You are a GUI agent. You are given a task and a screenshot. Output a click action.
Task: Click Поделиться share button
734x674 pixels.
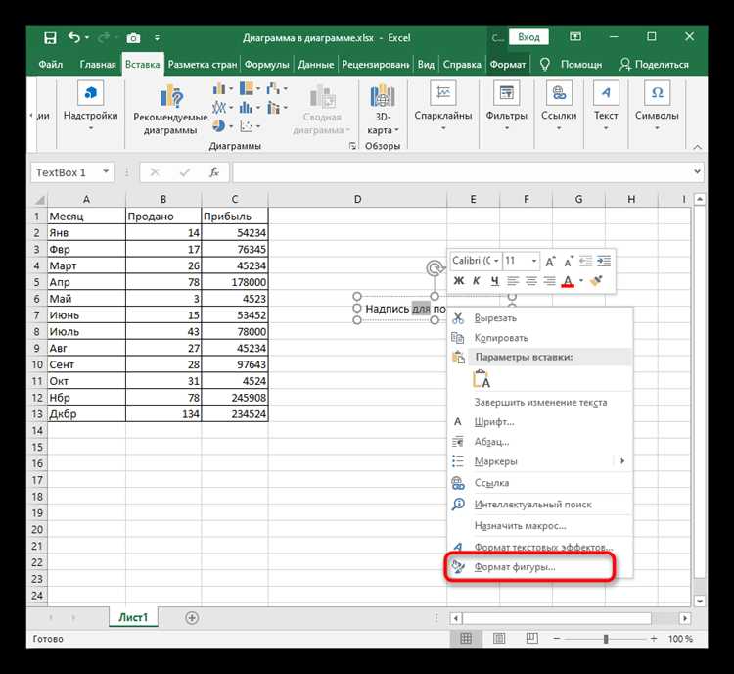click(x=654, y=65)
